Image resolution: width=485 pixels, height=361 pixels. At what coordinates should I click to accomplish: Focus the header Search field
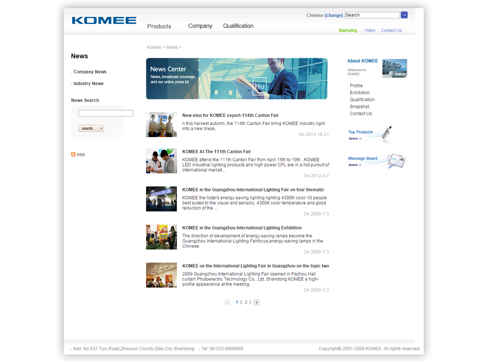372,15
